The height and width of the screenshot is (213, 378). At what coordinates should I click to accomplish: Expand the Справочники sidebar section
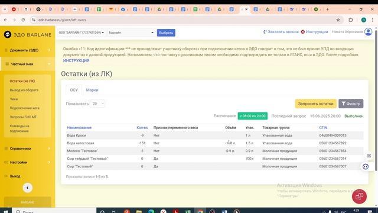(27, 149)
